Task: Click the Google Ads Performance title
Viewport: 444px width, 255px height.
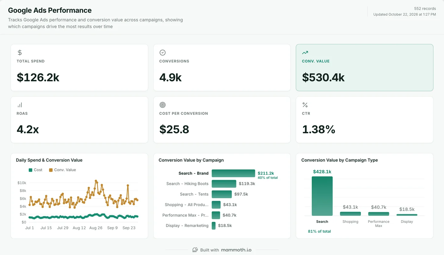Action: pyautogui.click(x=50, y=10)
